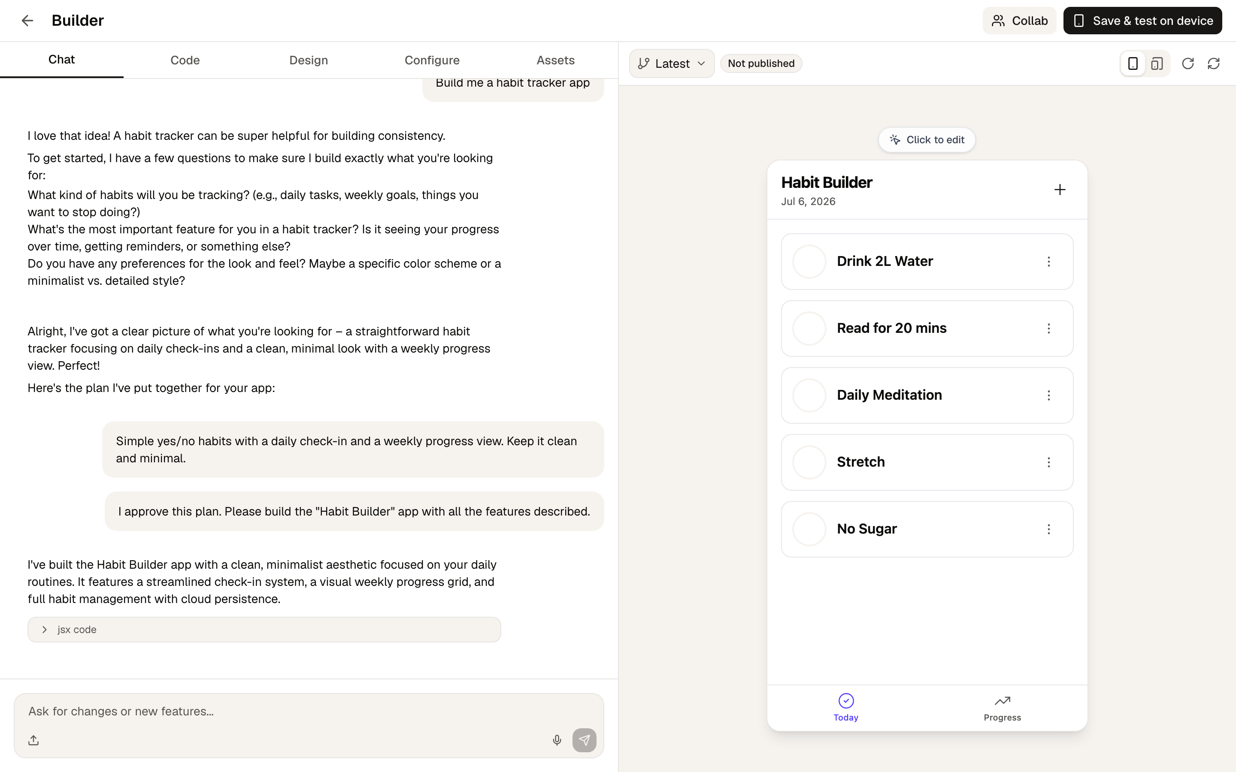
Task: Click the 'I approve this plan' message bubble
Action: tap(354, 511)
